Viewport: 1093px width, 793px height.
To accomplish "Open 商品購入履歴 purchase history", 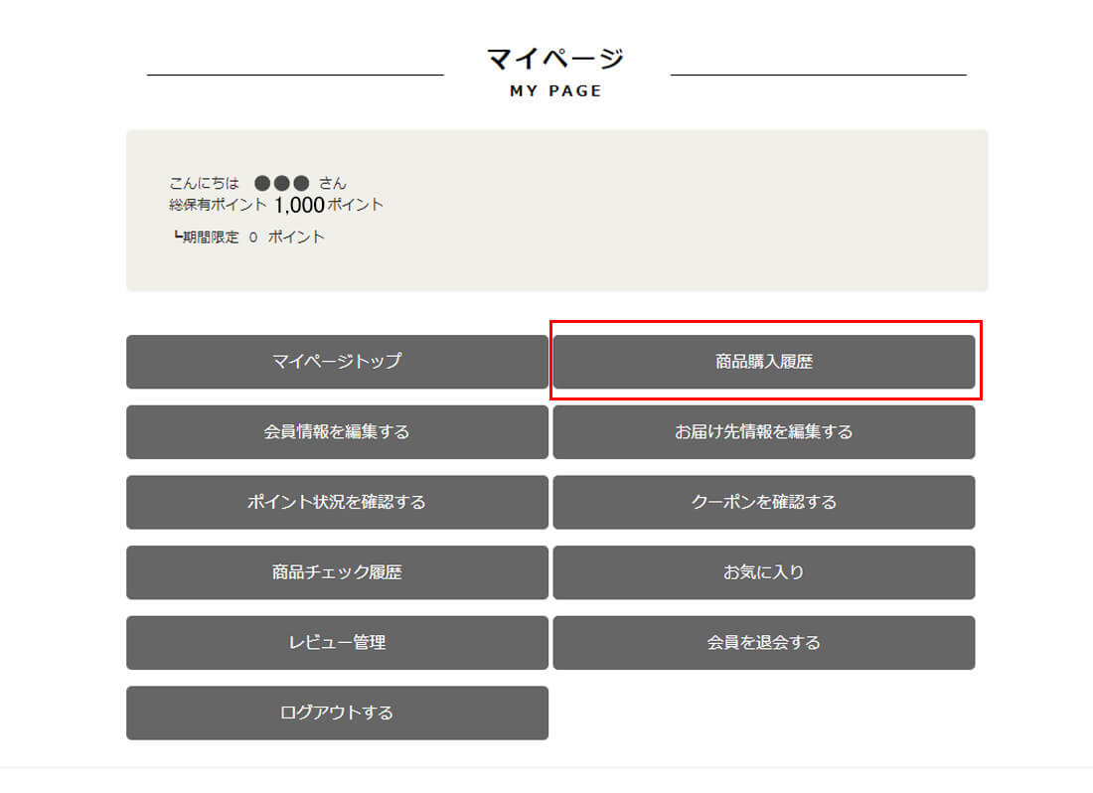I will [x=764, y=362].
